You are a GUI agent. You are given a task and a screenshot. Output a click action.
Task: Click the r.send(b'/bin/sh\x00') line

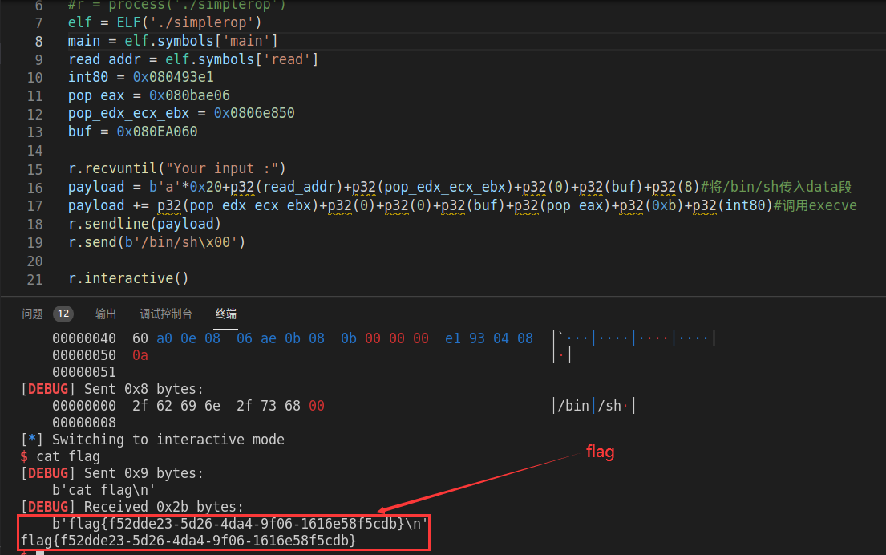(x=156, y=242)
